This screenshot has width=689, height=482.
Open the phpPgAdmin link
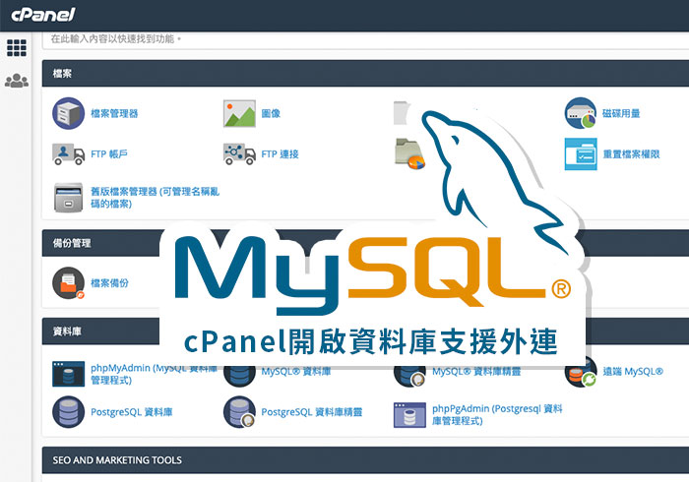(x=497, y=415)
